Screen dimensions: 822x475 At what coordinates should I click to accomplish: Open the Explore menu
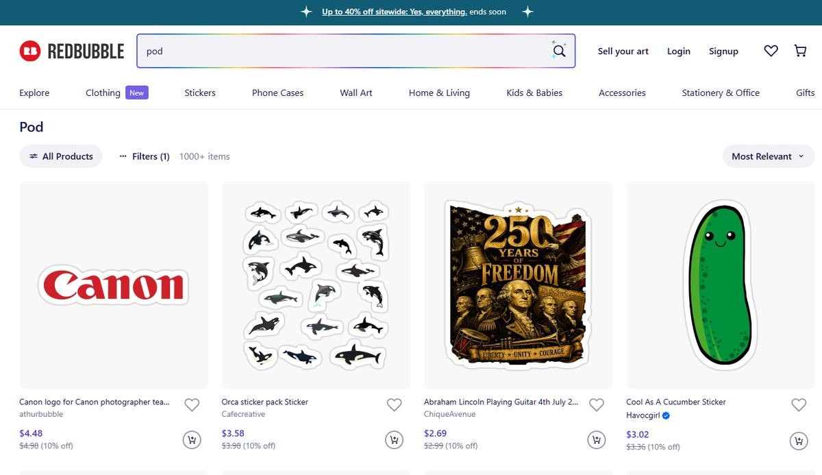[34, 93]
